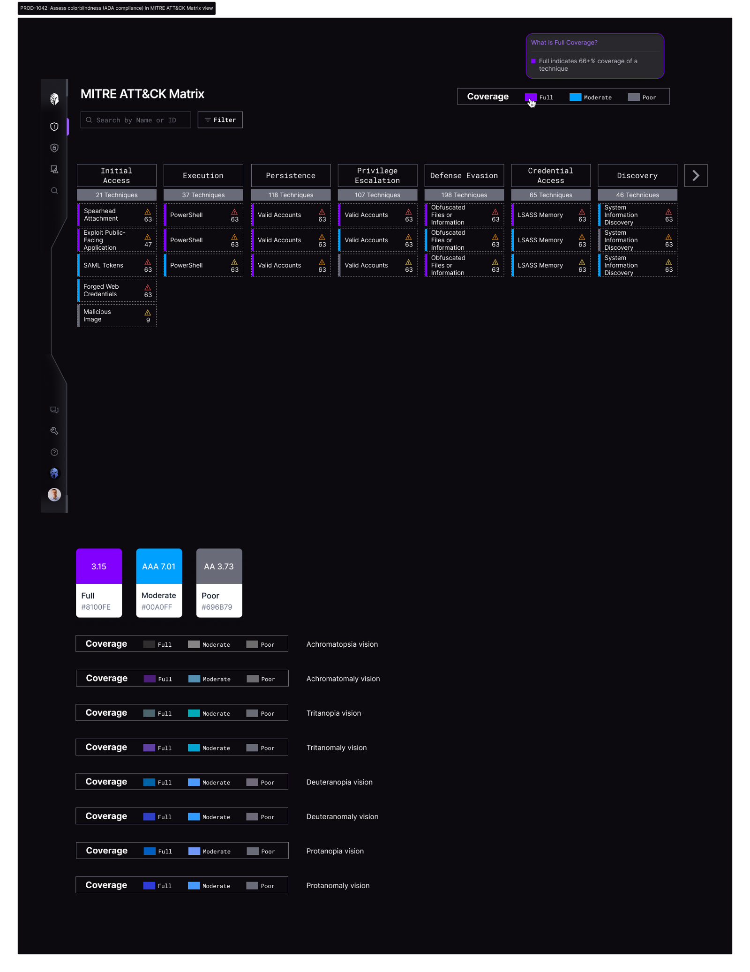
Task: Click the warning icon on SAML Tokens
Action: 148,262
